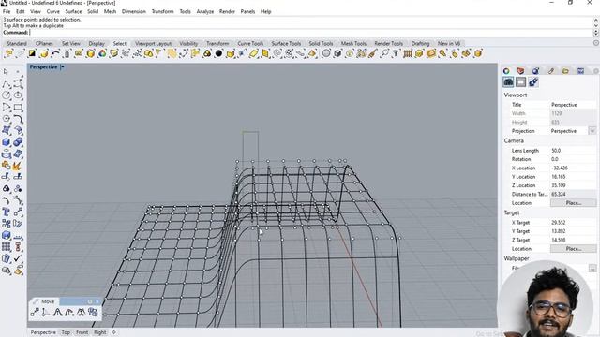
Task: Click the command history scroll up arrow
Action: click(596, 20)
